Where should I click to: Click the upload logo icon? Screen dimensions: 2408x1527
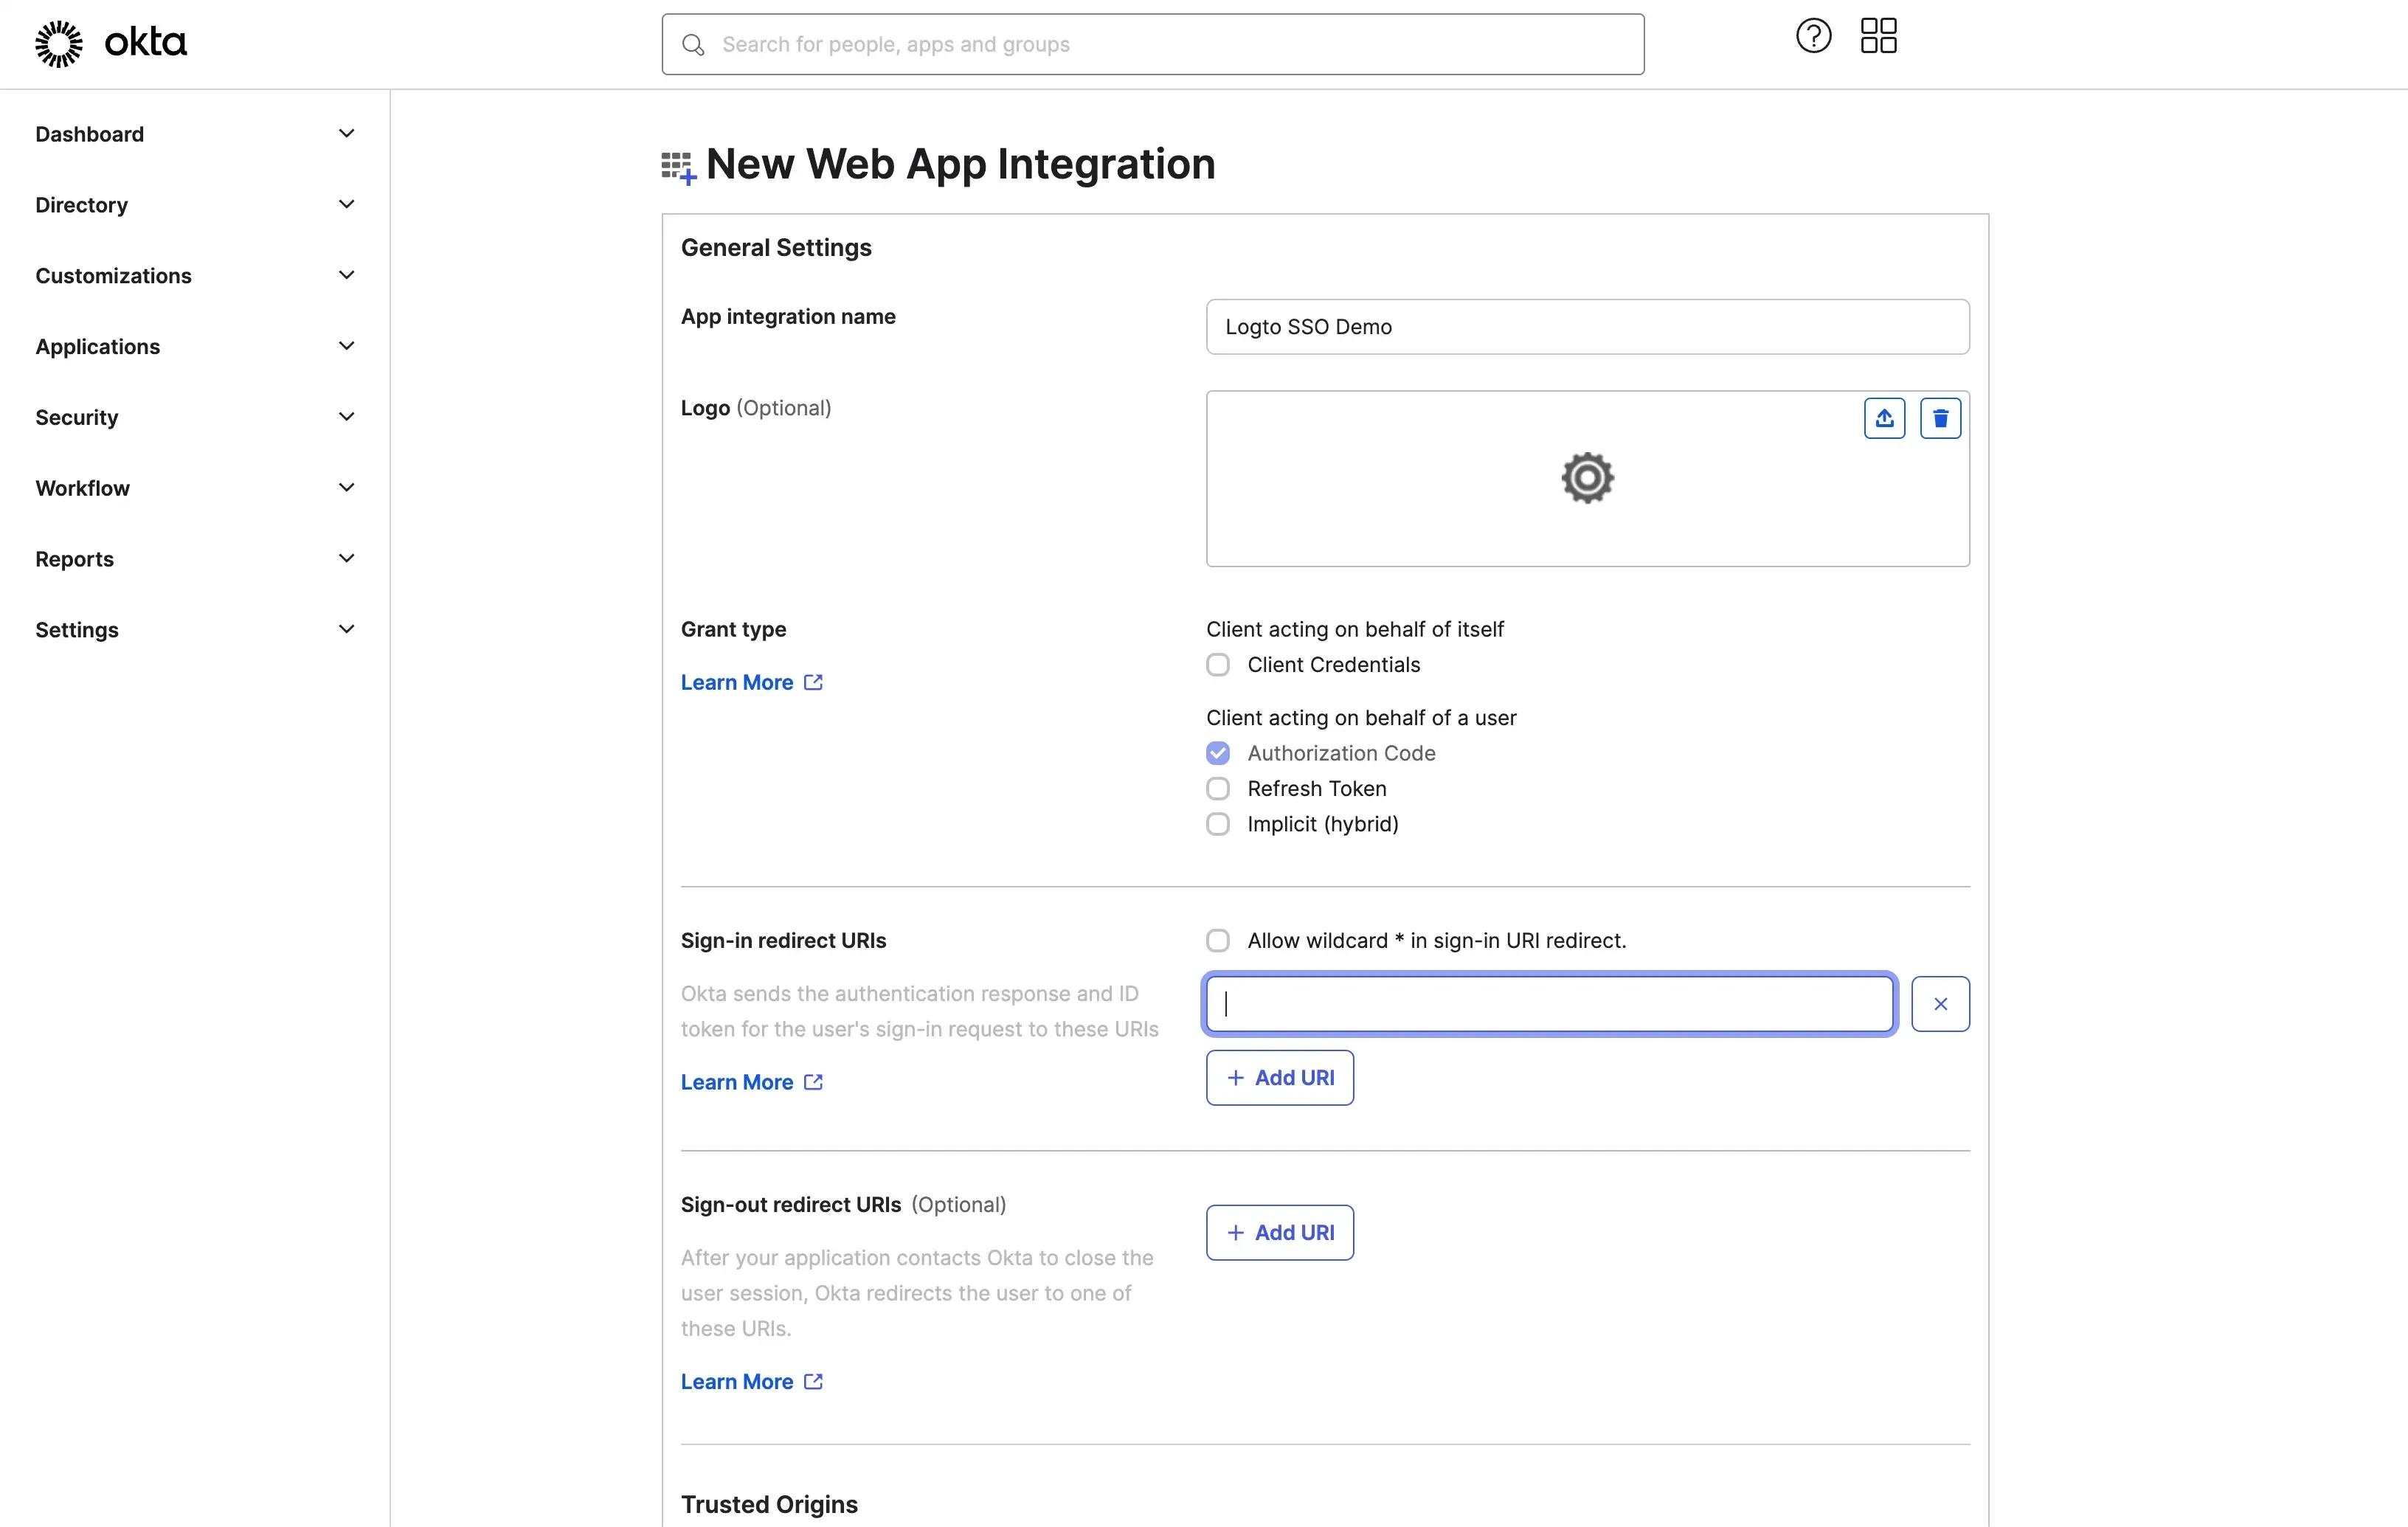[x=1883, y=418]
